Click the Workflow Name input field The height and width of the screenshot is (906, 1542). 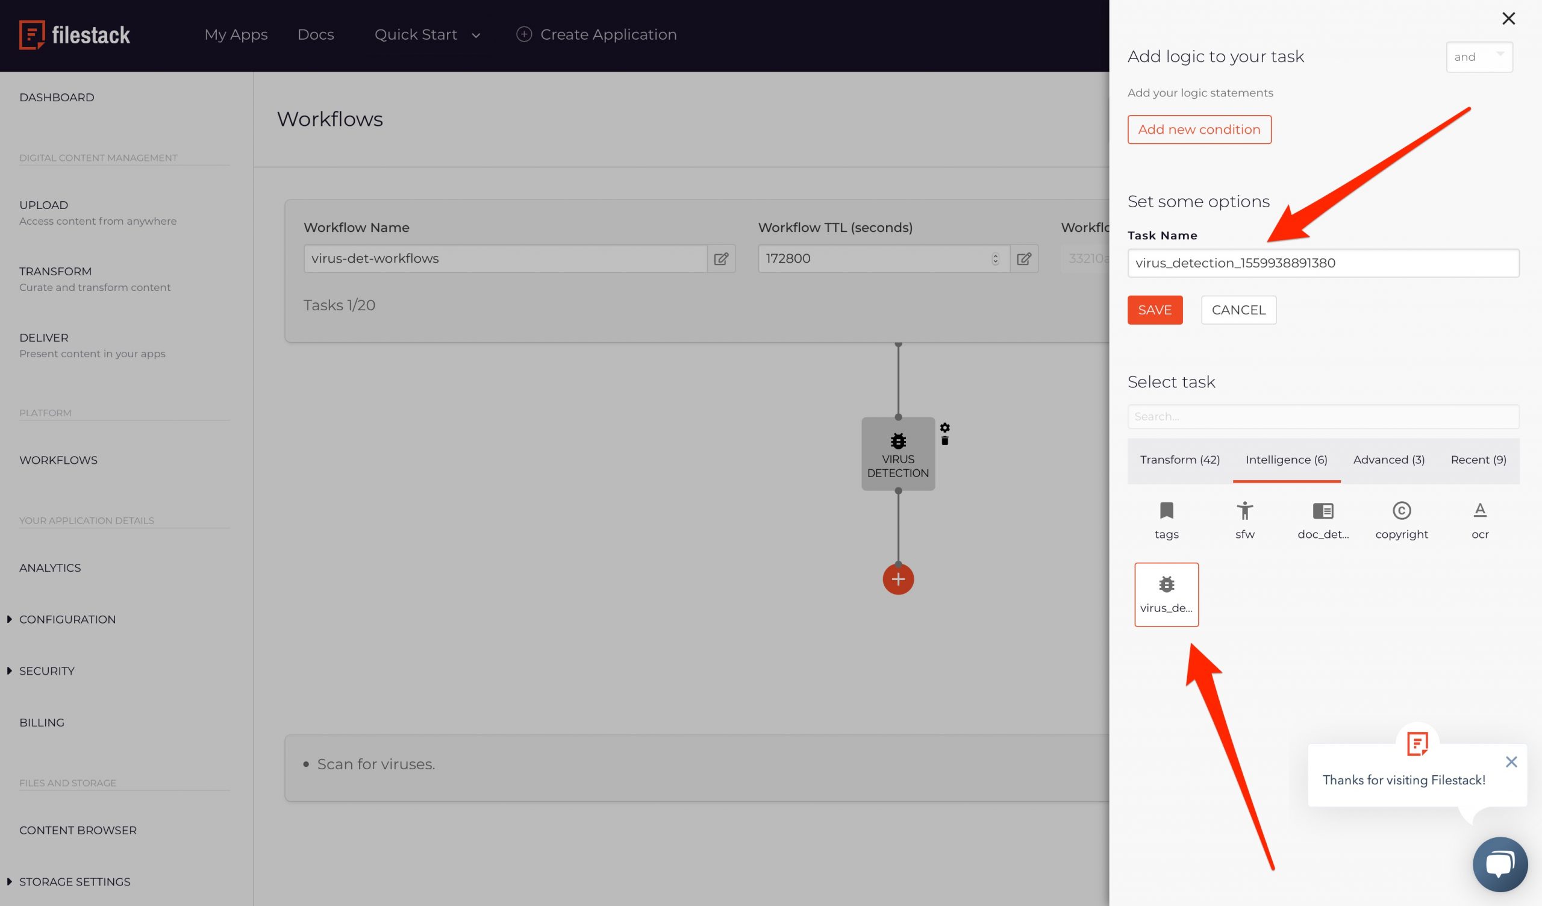[505, 258]
